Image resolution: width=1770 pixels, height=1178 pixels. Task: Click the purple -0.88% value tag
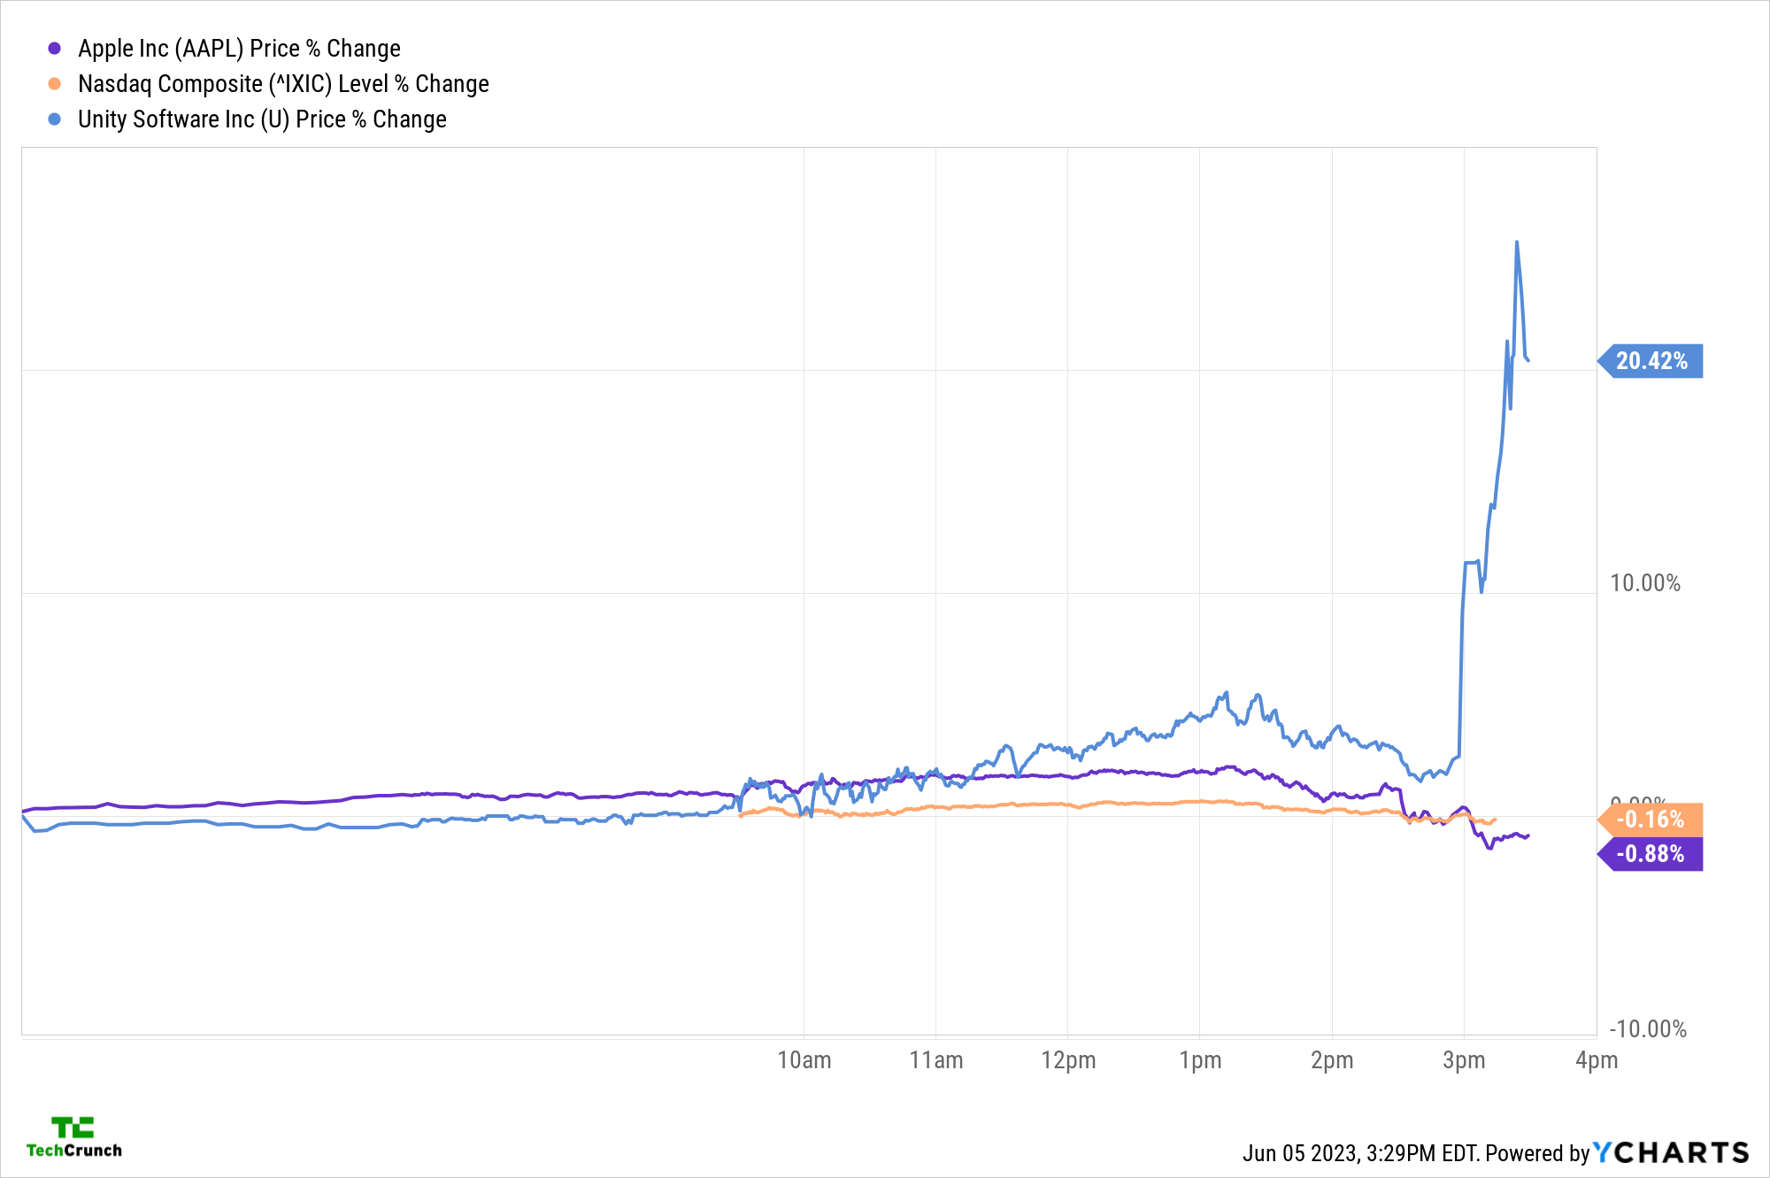click(1651, 854)
